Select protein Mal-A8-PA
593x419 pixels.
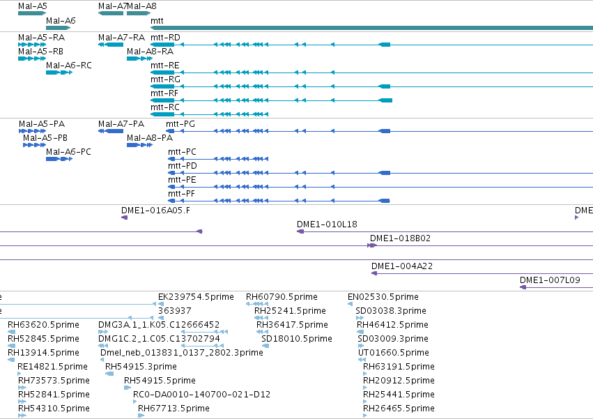click(x=139, y=145)
